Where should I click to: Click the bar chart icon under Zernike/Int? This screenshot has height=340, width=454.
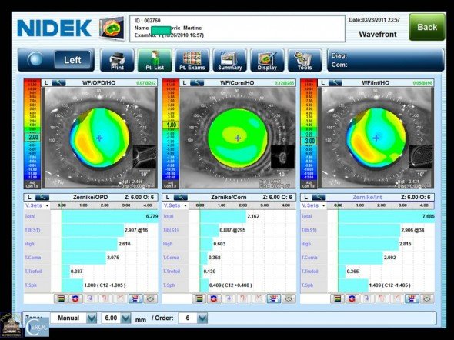412,298
